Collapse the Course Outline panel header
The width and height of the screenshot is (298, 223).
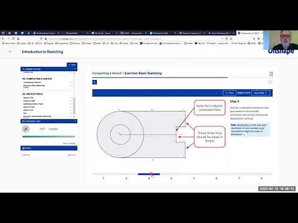coord(49,69)
